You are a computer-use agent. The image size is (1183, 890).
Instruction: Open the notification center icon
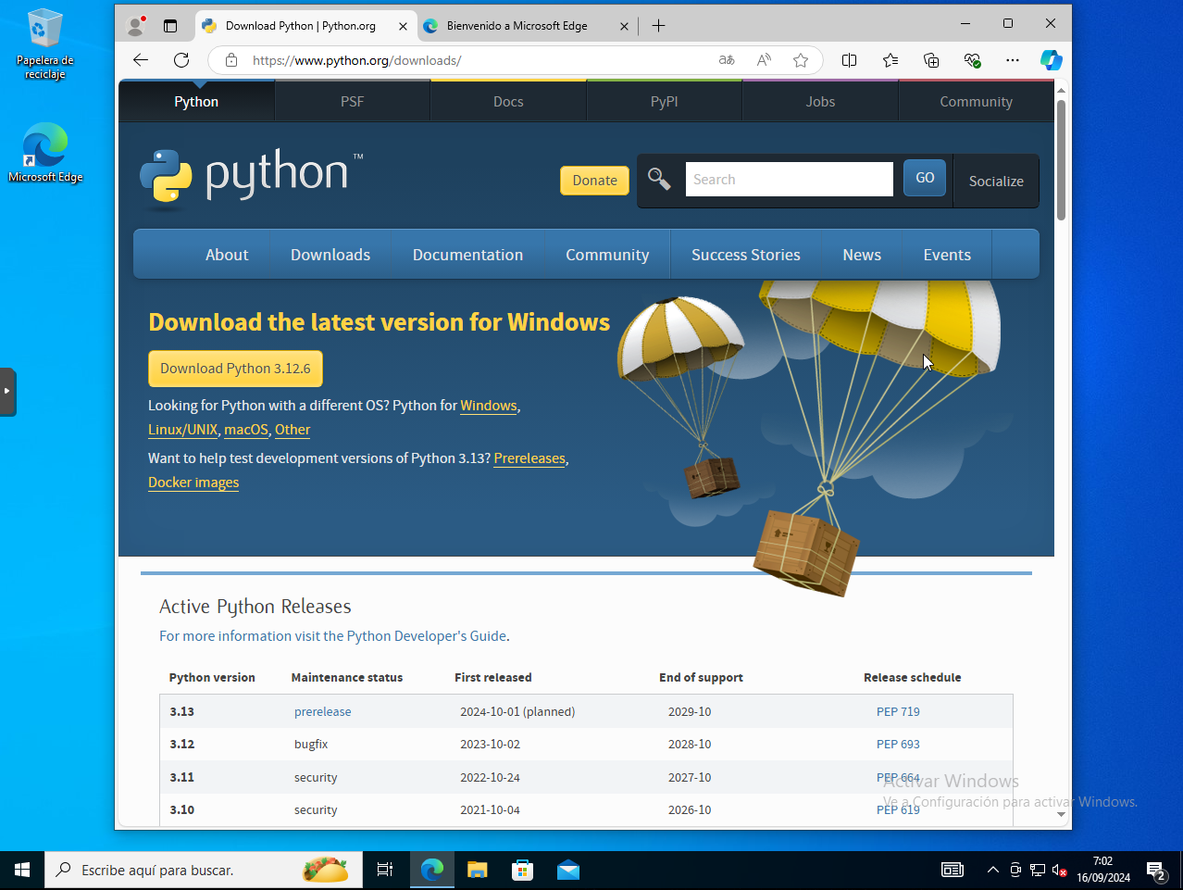tap(1156, 870)
